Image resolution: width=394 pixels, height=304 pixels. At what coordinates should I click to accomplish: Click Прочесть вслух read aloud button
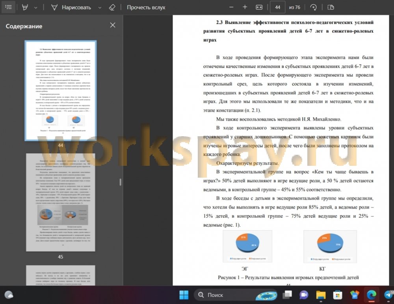146,8
